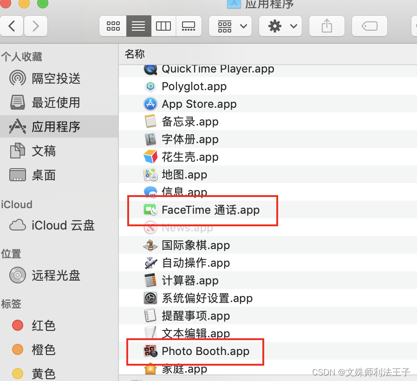The width and height of the screenshot is (417, 381).
Task: Select the 橙色 tag
Action: (59, 349)
